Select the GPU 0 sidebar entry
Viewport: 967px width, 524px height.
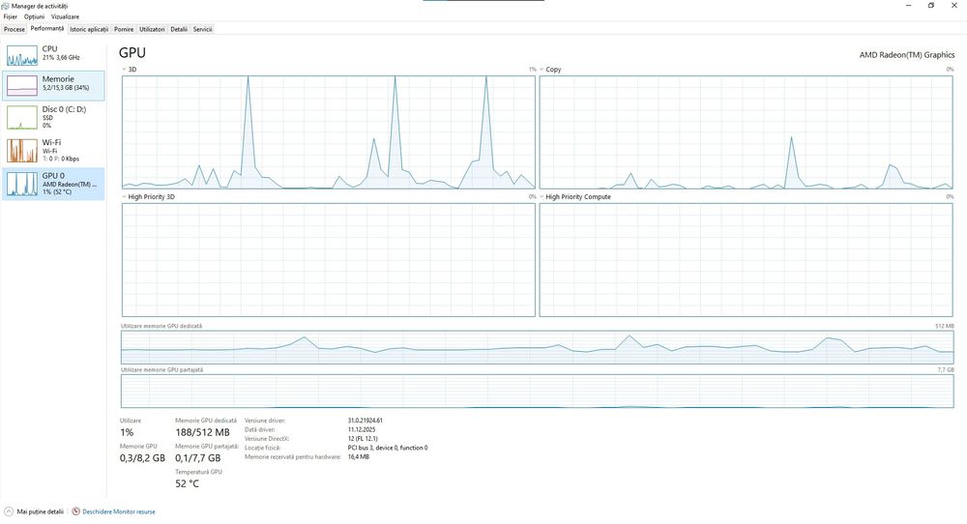(x=53, y=184)
